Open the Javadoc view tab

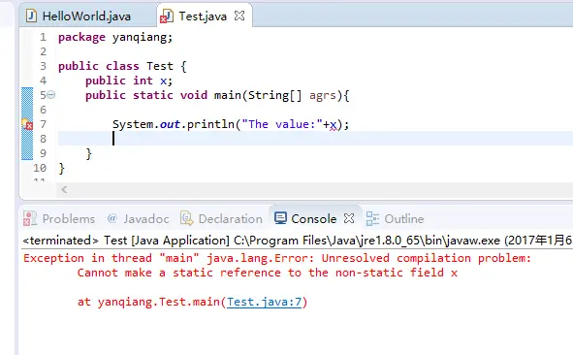146,218
